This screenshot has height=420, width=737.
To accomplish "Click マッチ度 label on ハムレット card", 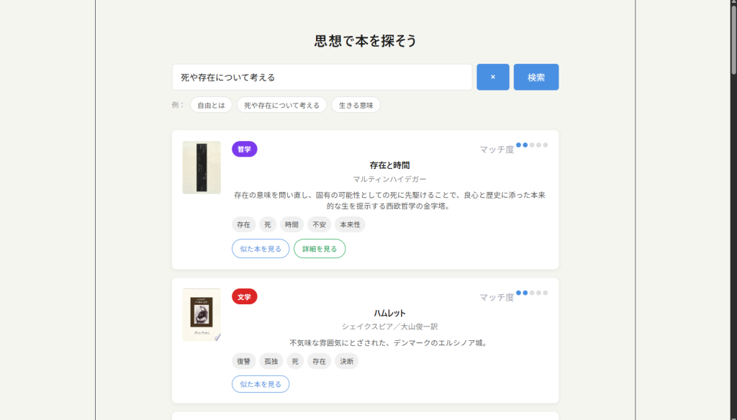I will (497, 297).
